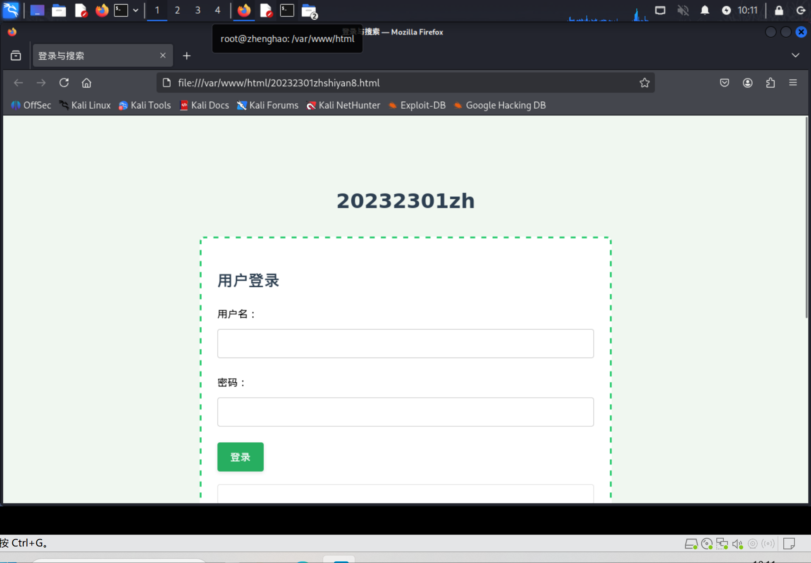
Task: Click the green 登录 button
Action: (x=240, y=457)
